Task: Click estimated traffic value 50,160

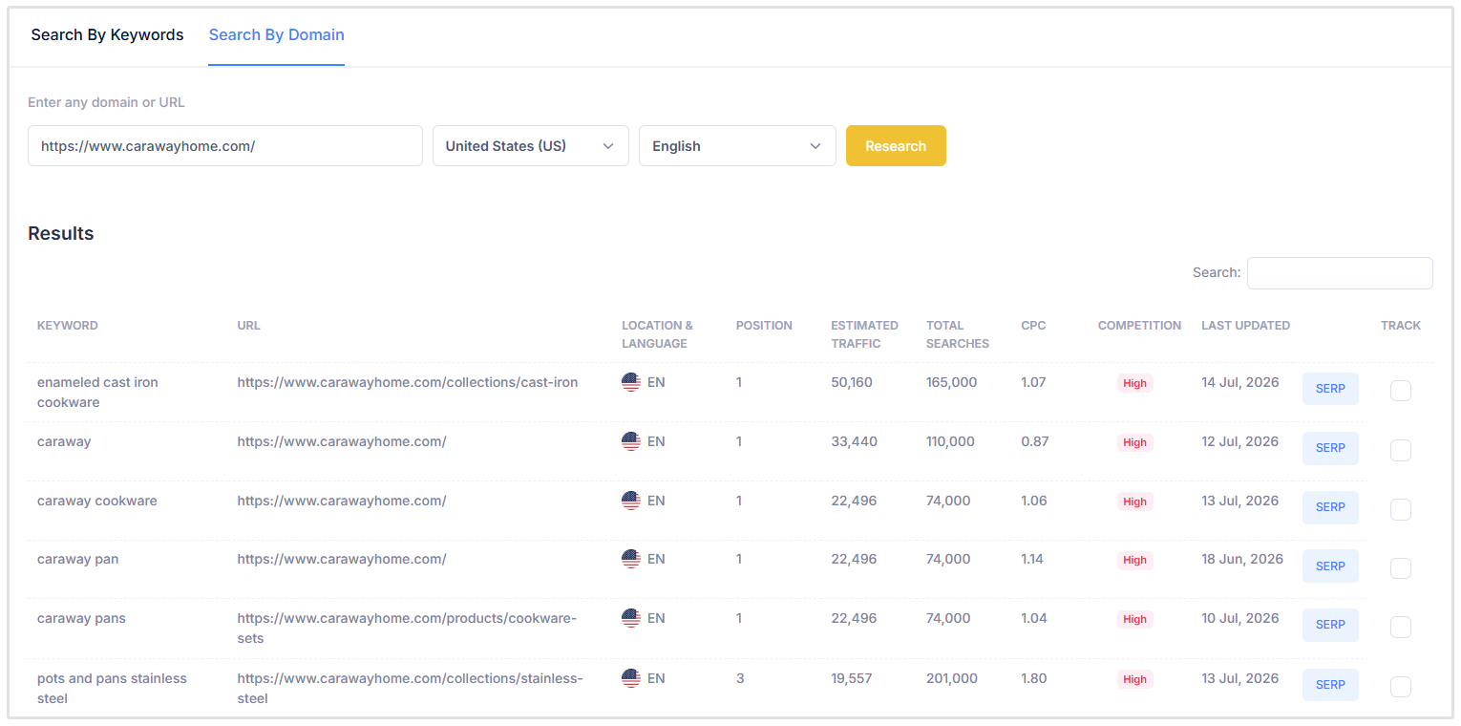Action: 852,382
